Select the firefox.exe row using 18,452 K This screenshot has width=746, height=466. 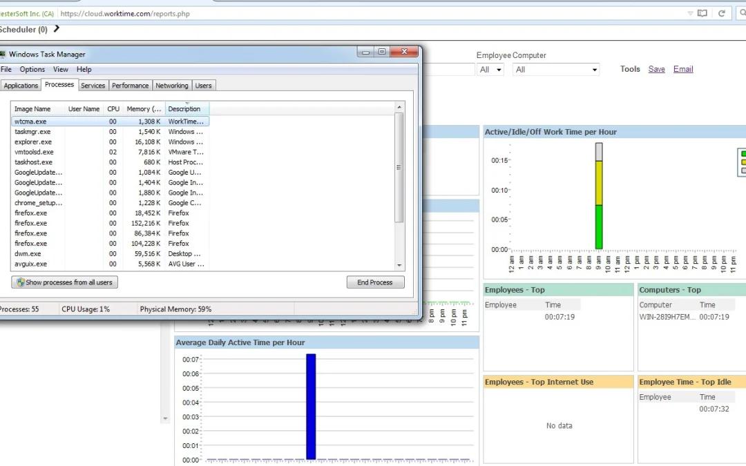point(111,213)
